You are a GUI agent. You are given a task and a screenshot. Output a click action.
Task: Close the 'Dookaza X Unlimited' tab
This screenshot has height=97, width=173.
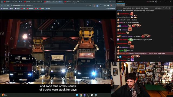(x=42, y=2)
